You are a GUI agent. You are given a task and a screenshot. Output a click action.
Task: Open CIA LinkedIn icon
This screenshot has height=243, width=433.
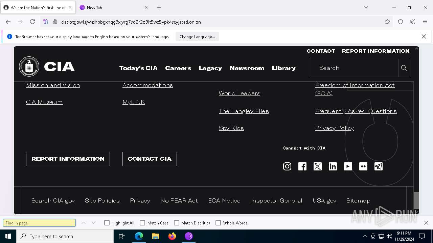point(333,166)
